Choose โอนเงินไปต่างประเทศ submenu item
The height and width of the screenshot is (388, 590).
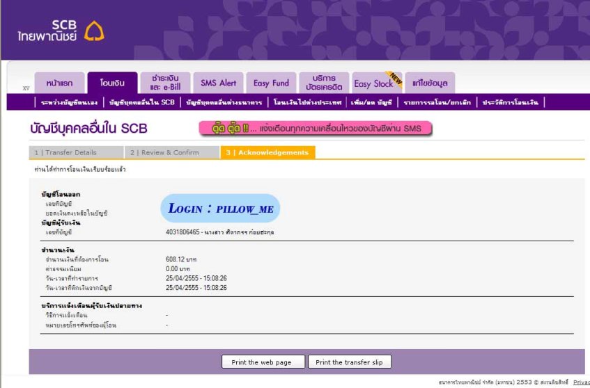click(x=307, y=102)
